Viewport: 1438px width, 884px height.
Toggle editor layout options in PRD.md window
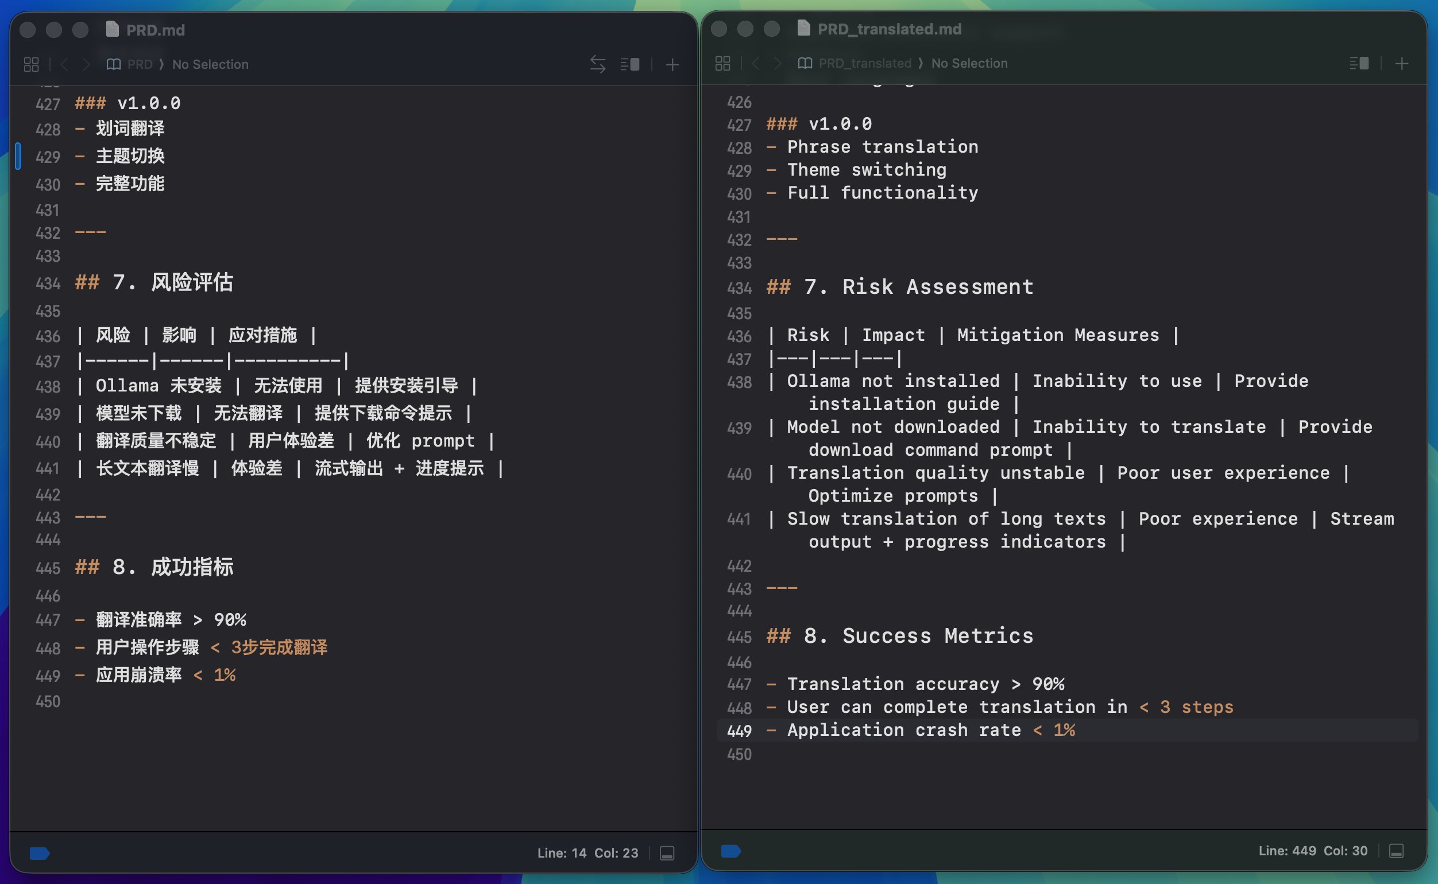[630, 64]
